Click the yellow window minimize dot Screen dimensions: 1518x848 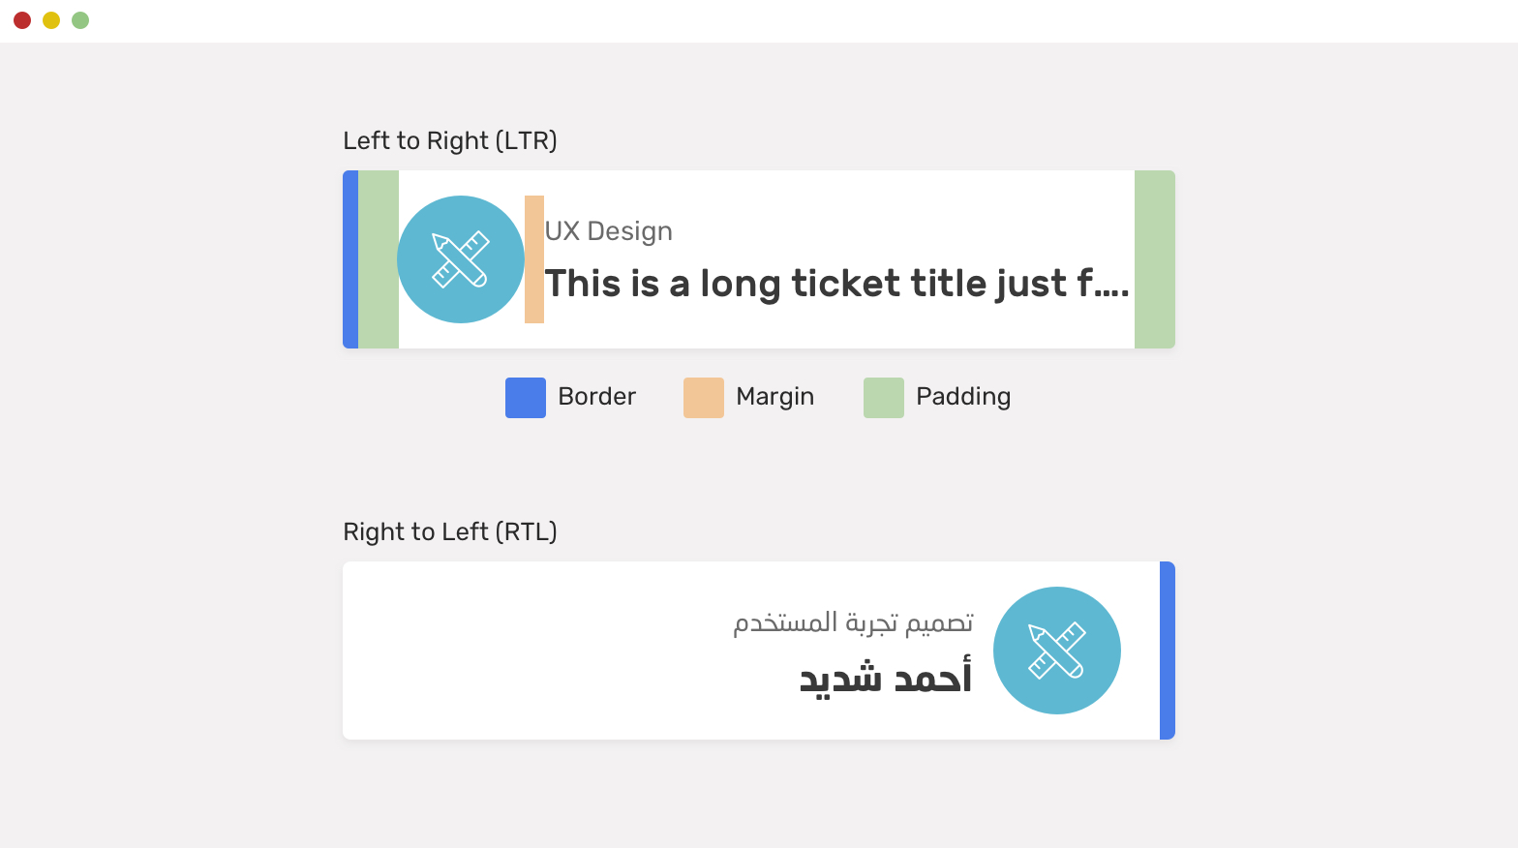coord(51,20)
